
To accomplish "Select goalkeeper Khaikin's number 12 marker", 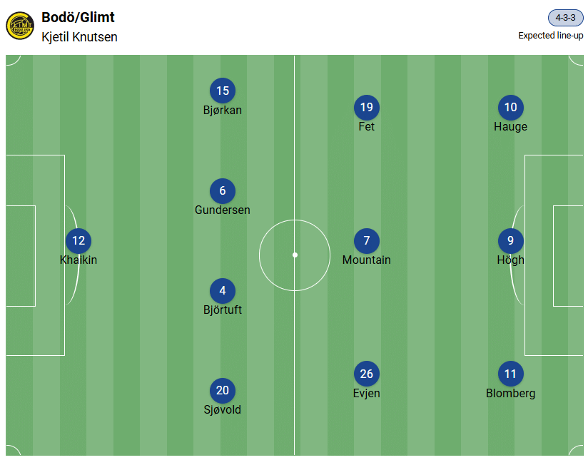I will [x=78, y=241].
